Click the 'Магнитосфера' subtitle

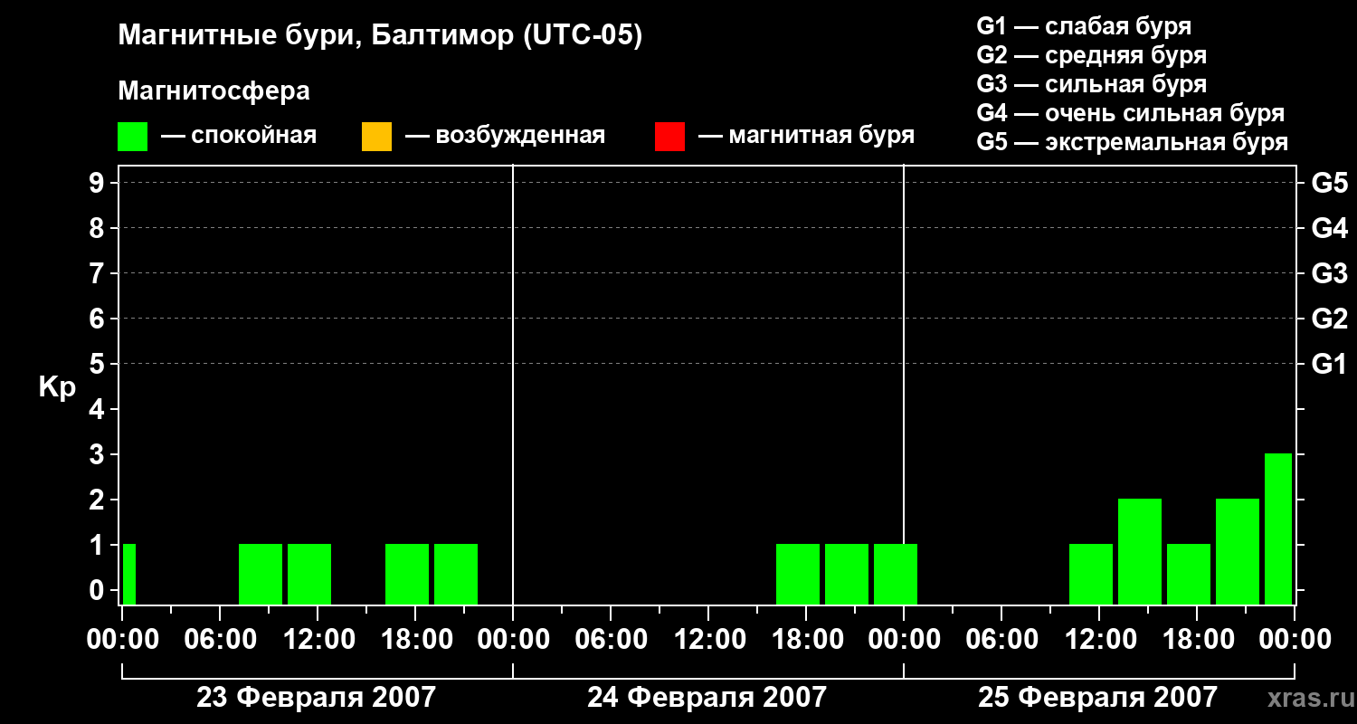214,91
